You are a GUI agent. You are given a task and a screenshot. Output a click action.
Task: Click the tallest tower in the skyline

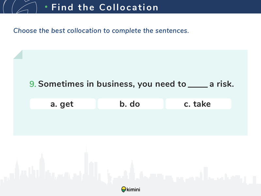[x=86, y=163]
